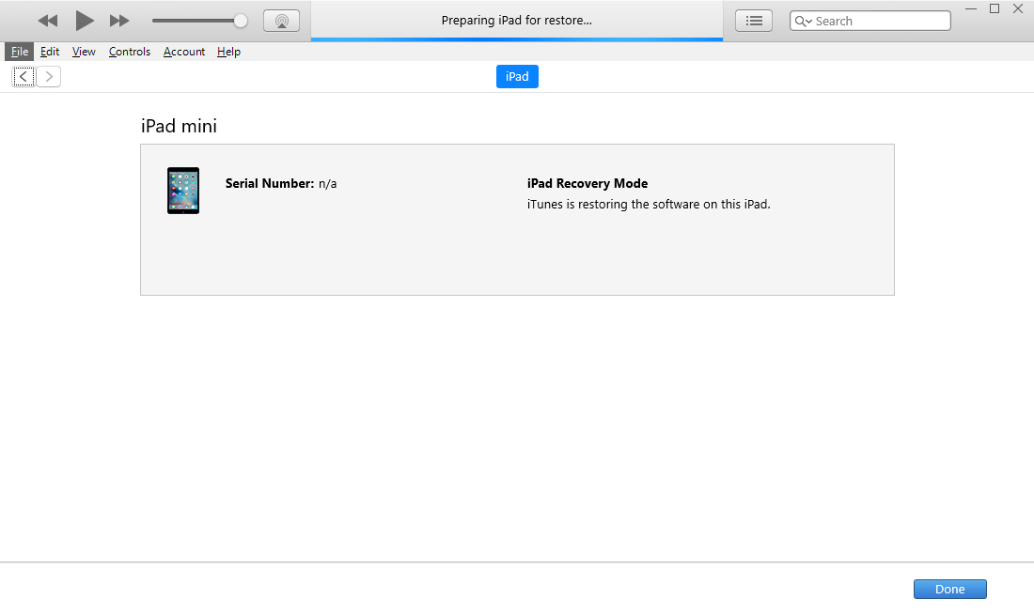Go forward with the right arrow

click(49, 76)
